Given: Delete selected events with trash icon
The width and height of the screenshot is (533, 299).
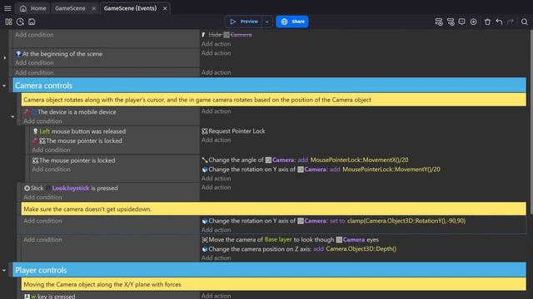Looking at the screenshot, I should (x=487, y=22).
